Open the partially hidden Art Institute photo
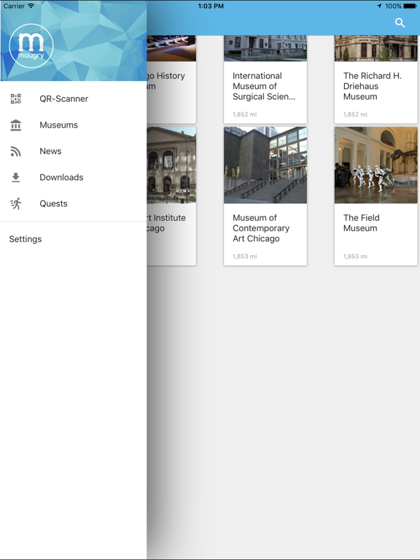Viewport: 420px width, 560px height. click(x=171, y=165)
